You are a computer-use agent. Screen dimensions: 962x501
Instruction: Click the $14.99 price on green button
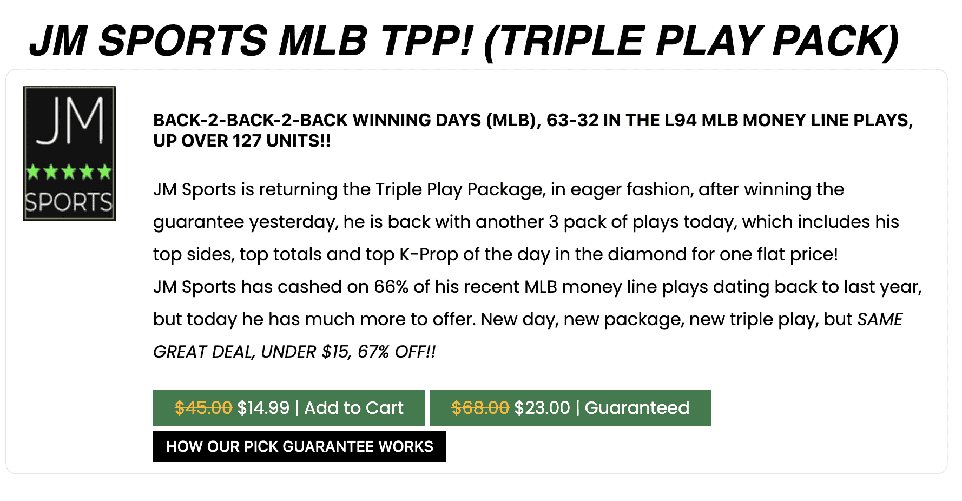pos(263,408)
